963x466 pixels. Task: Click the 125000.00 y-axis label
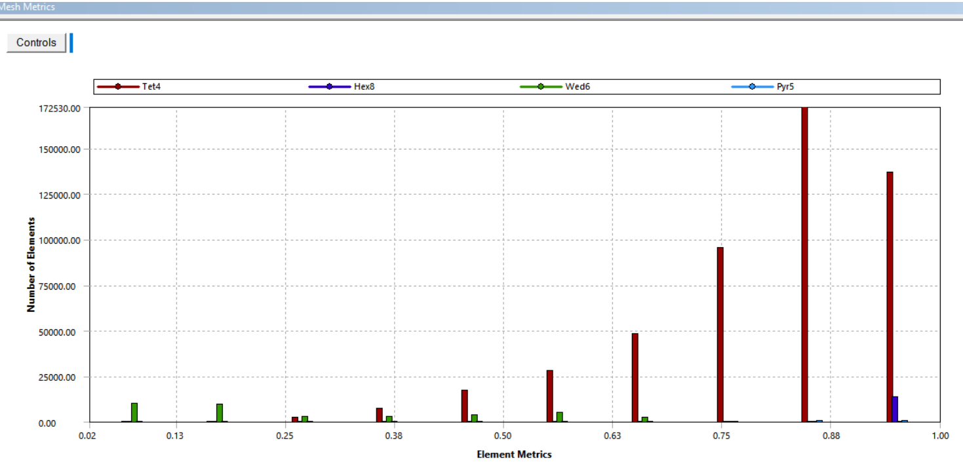[61, 195]
